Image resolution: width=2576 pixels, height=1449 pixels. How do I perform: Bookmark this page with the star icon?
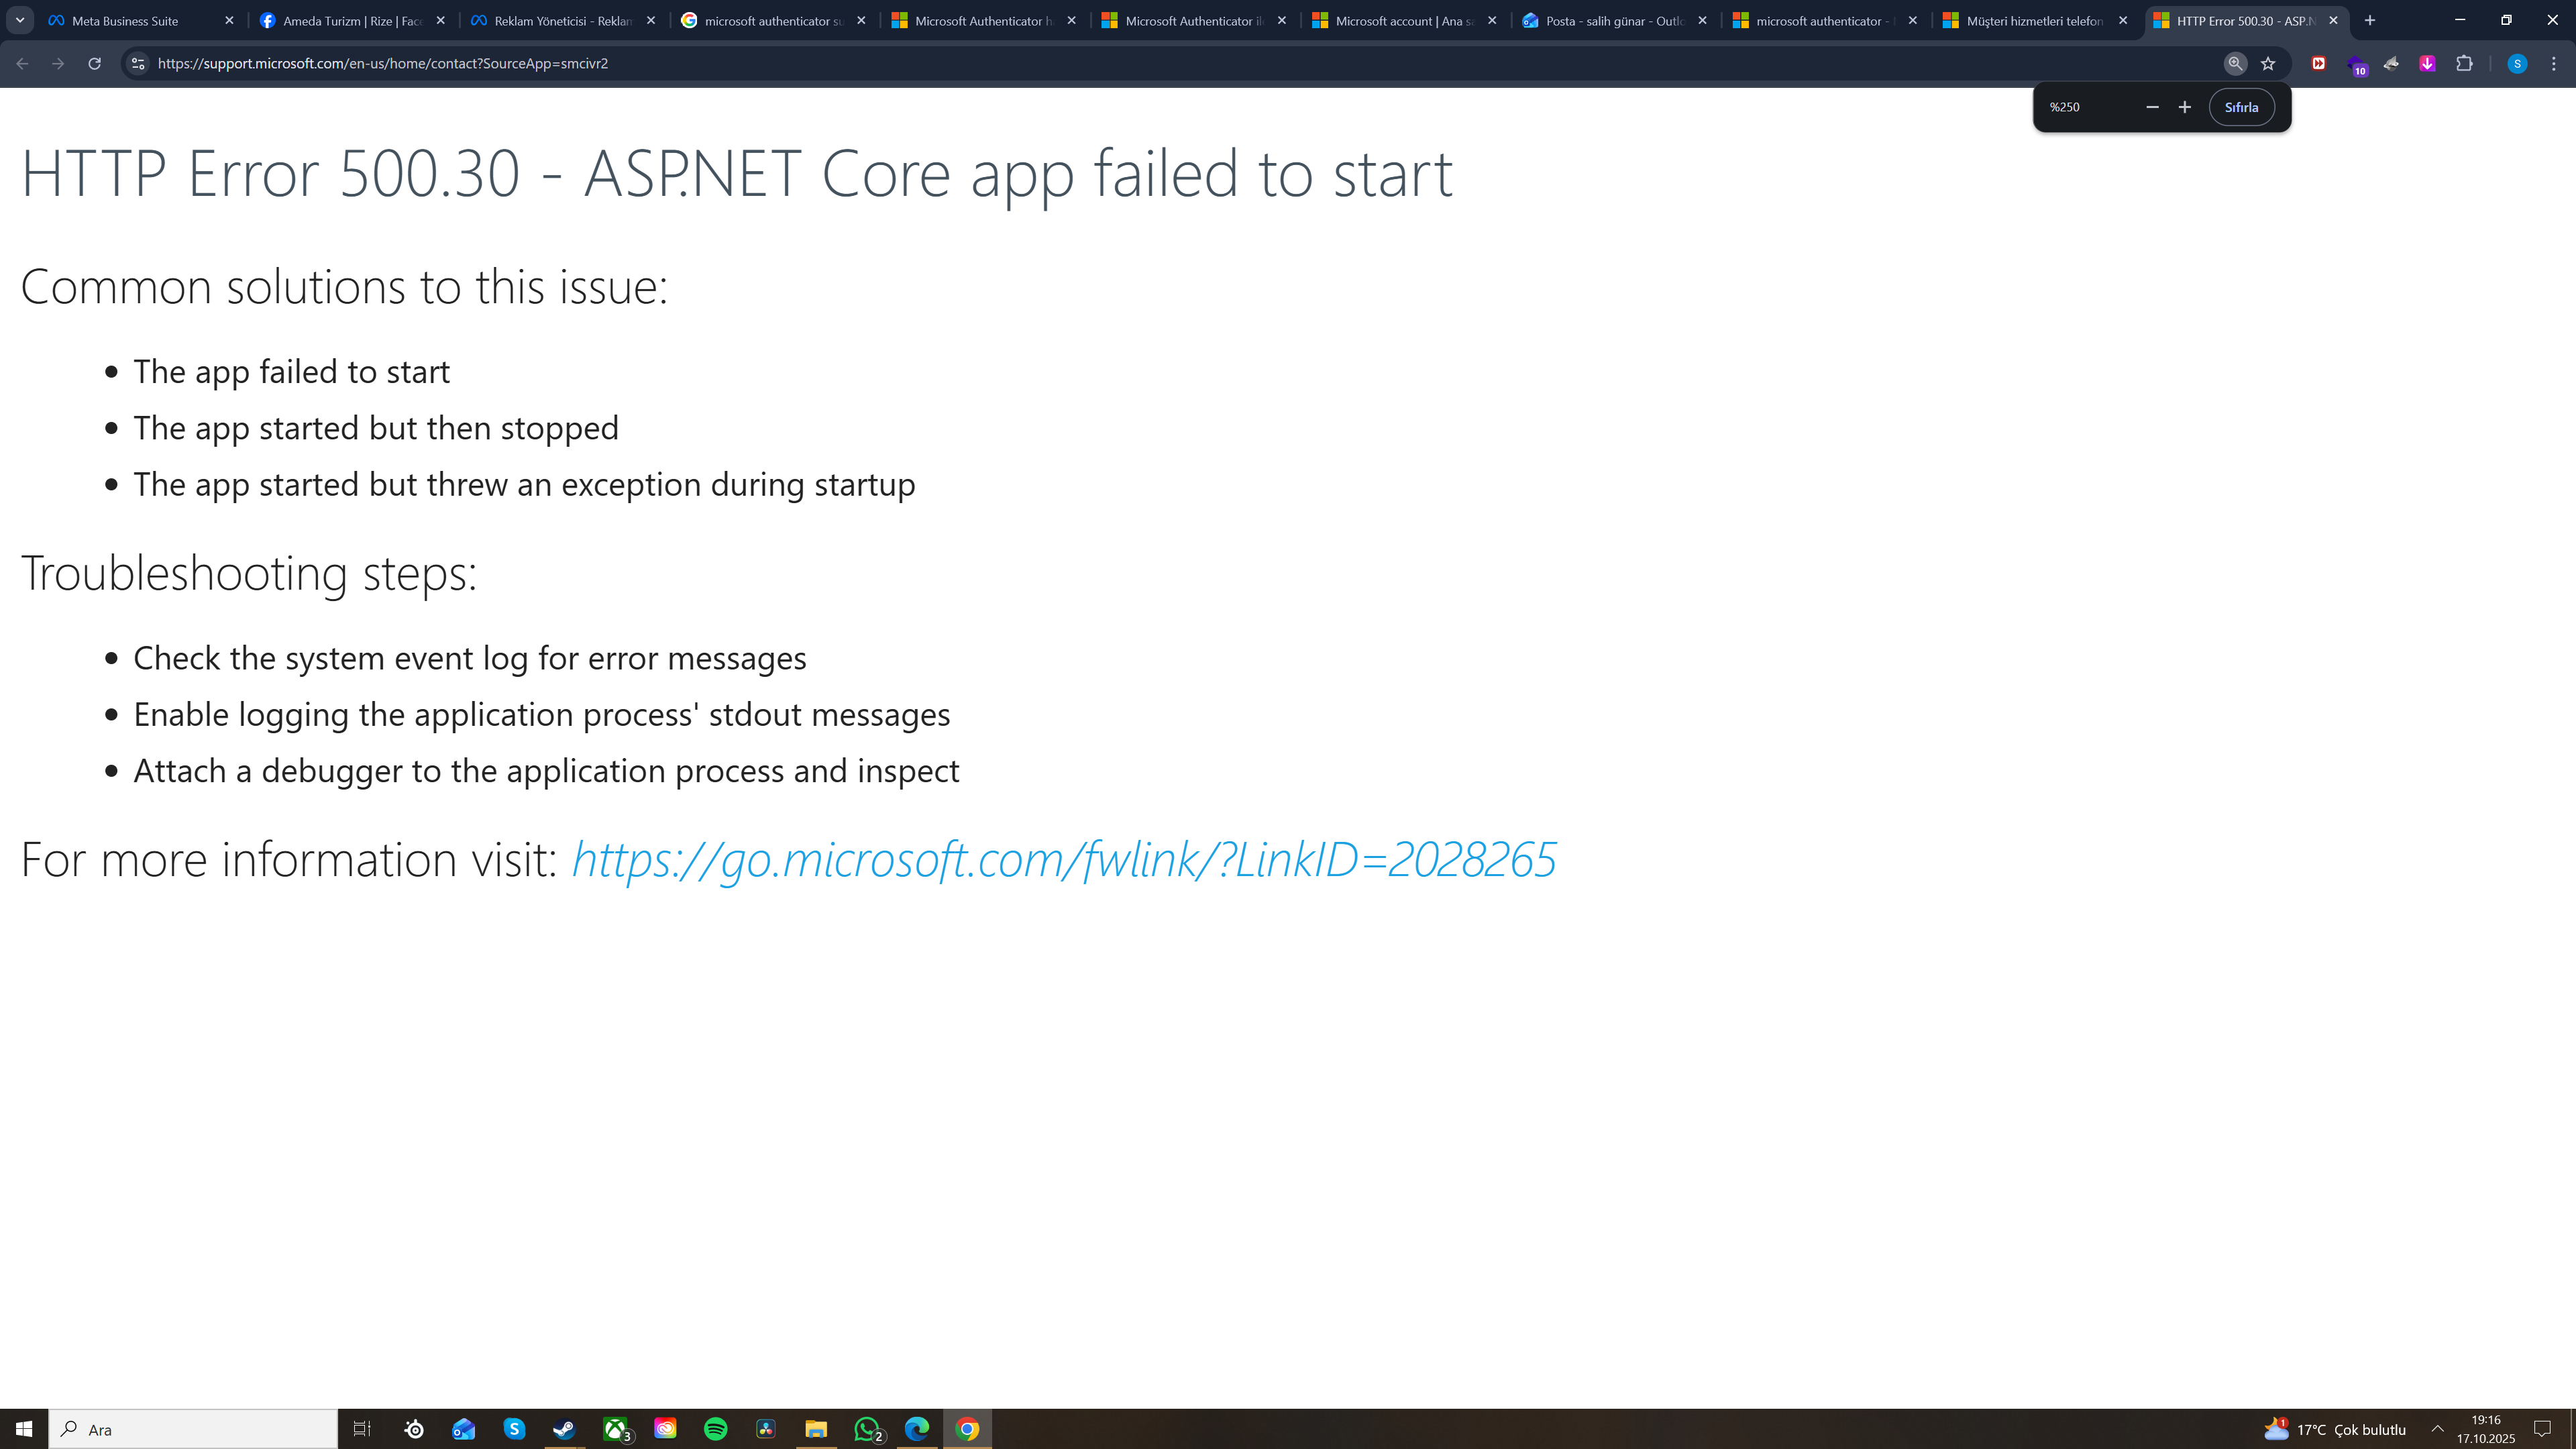pos(2268,63)
